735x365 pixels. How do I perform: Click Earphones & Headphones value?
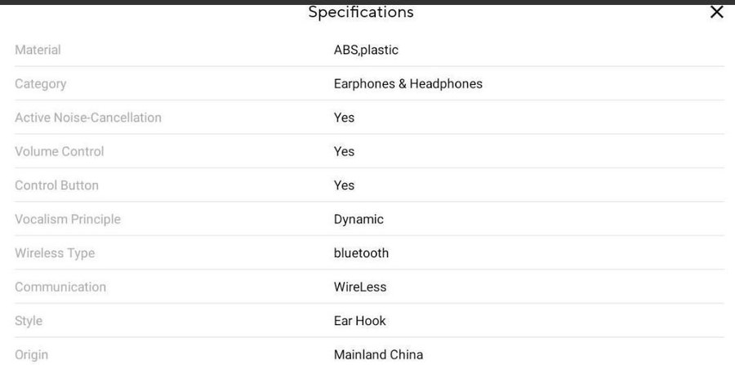408,84
